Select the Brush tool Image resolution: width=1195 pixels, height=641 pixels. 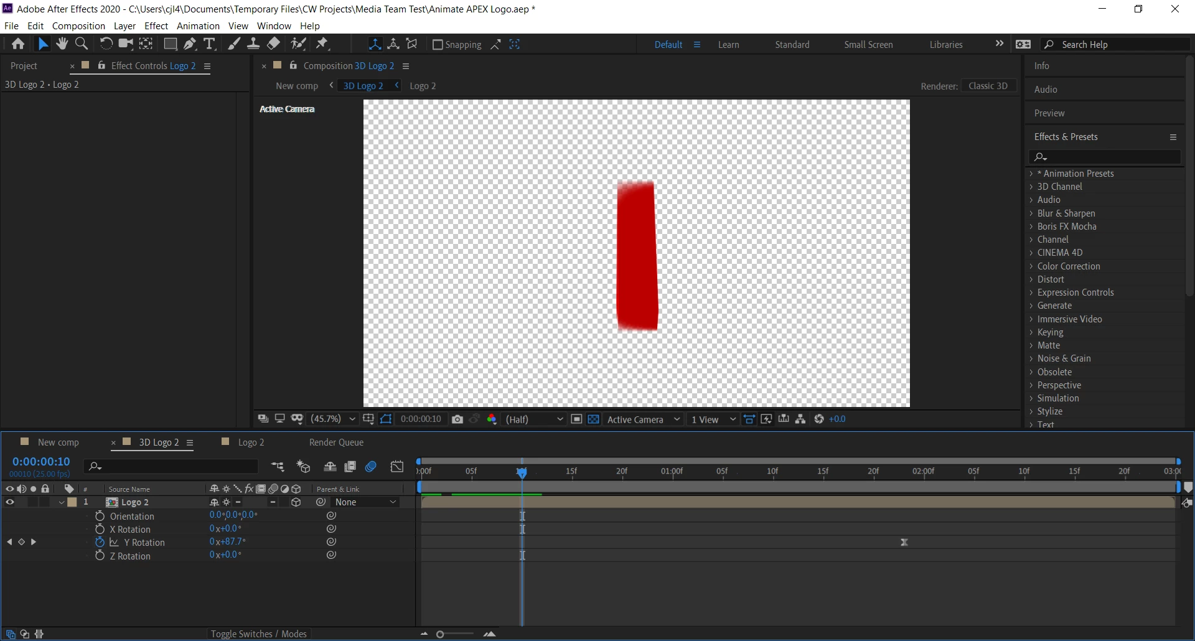tap(233, 44)
